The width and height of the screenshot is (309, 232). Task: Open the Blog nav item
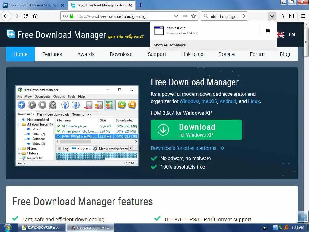(x=285, y=54)
